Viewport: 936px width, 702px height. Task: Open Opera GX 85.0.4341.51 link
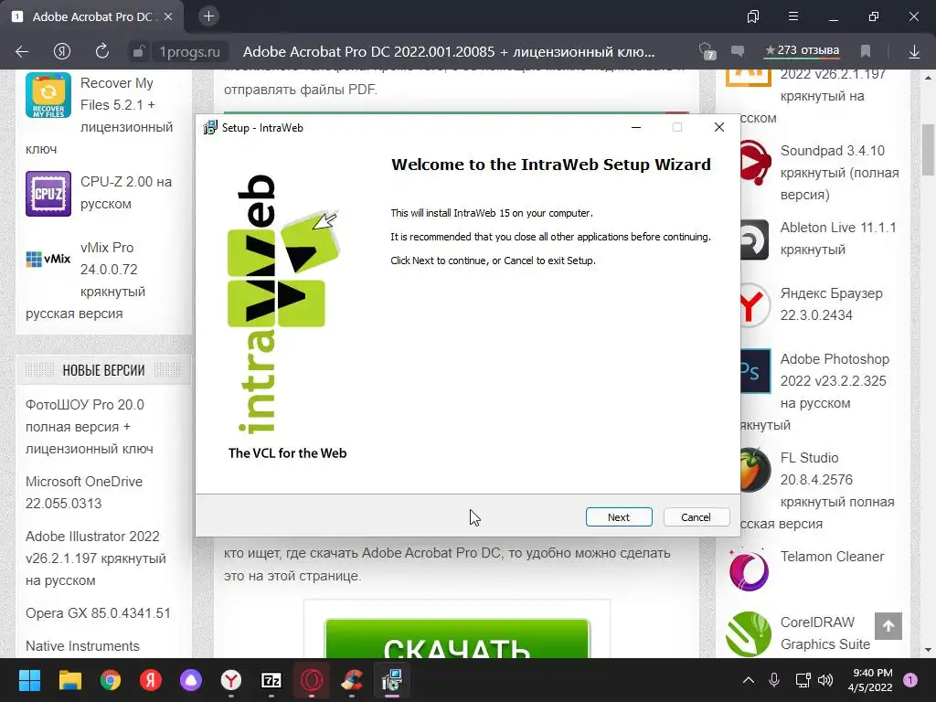(98, 613)
